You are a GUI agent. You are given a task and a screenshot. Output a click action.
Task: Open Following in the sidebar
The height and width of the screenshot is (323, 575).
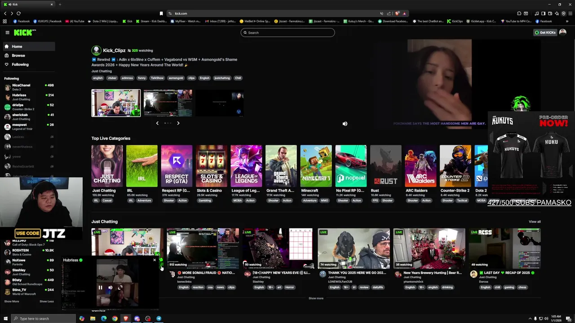pos(29,64)
